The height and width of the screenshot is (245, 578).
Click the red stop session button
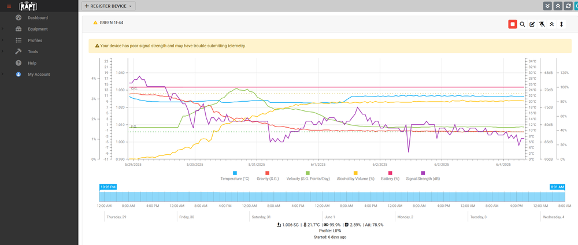[512, 24]
